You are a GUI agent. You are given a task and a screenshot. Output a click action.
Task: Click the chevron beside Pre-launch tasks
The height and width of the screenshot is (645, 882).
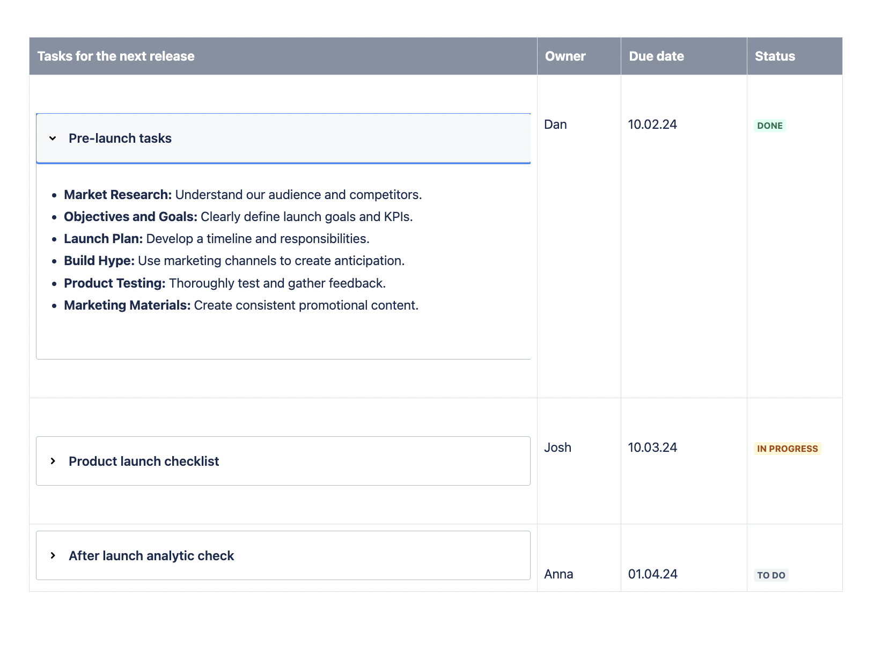53,138
